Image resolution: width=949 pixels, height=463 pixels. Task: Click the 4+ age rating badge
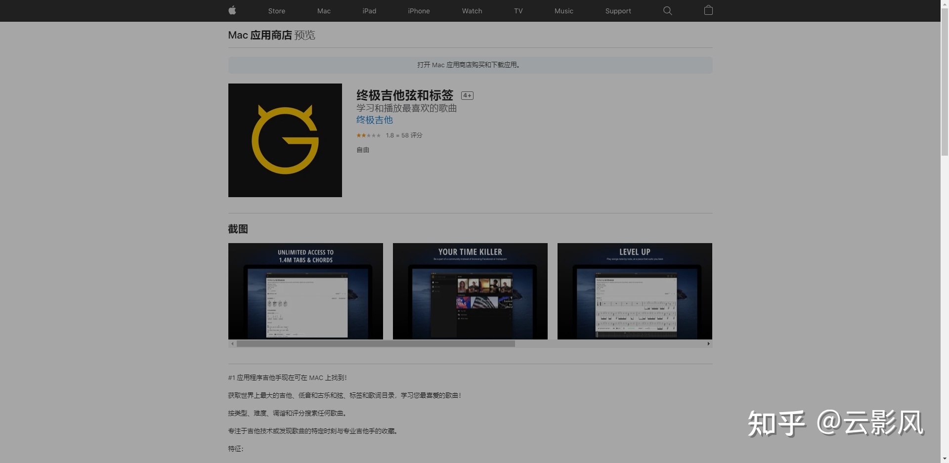pos(467,95)
